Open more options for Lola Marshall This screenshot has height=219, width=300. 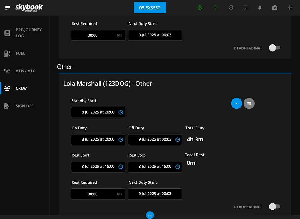point(236,103)
